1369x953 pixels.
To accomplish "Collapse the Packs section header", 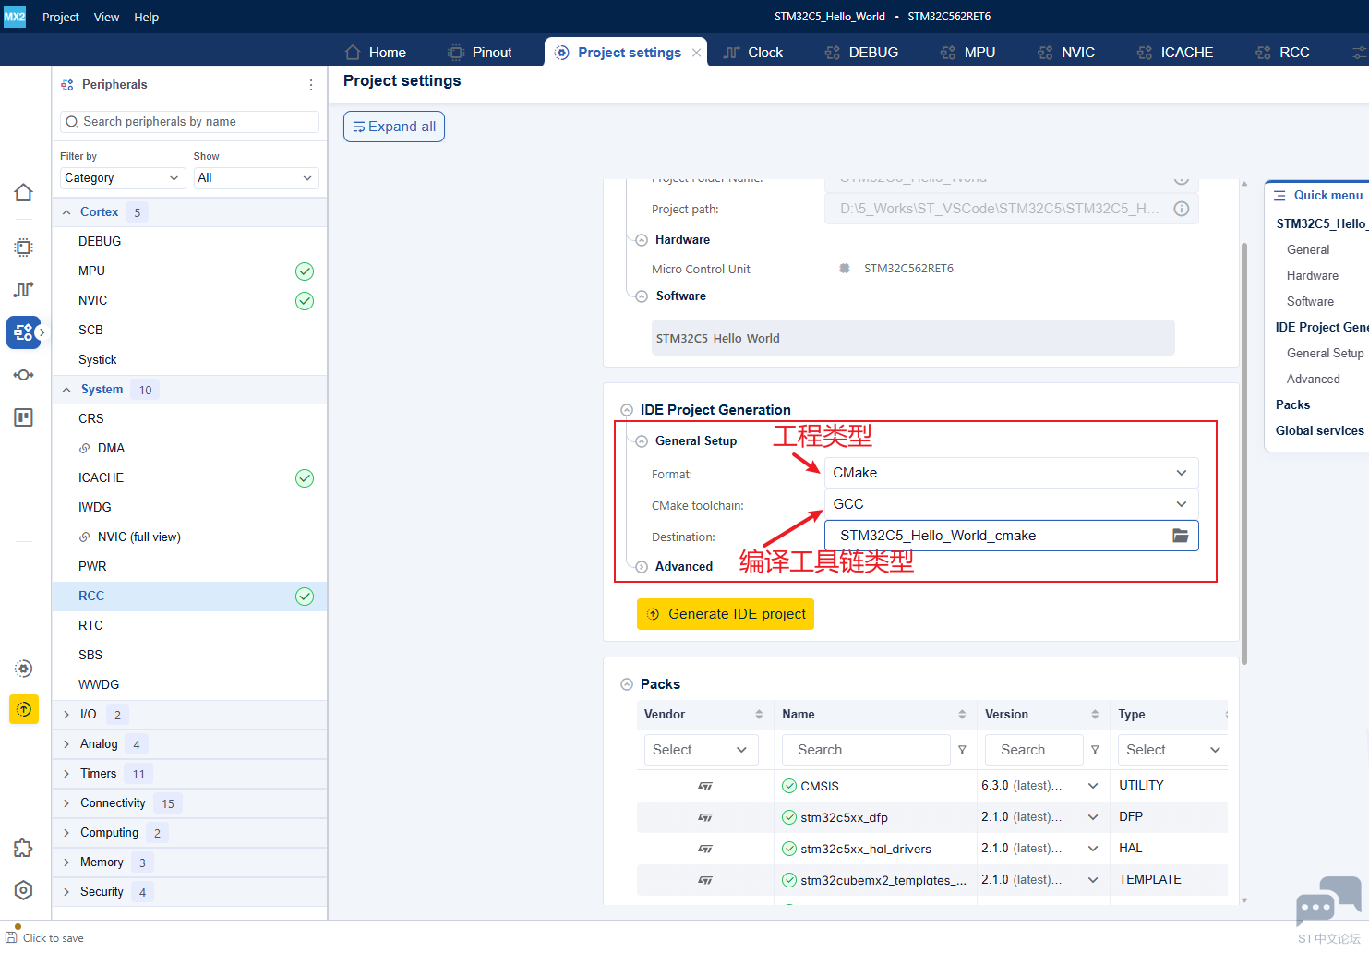I will click(627, 684).
